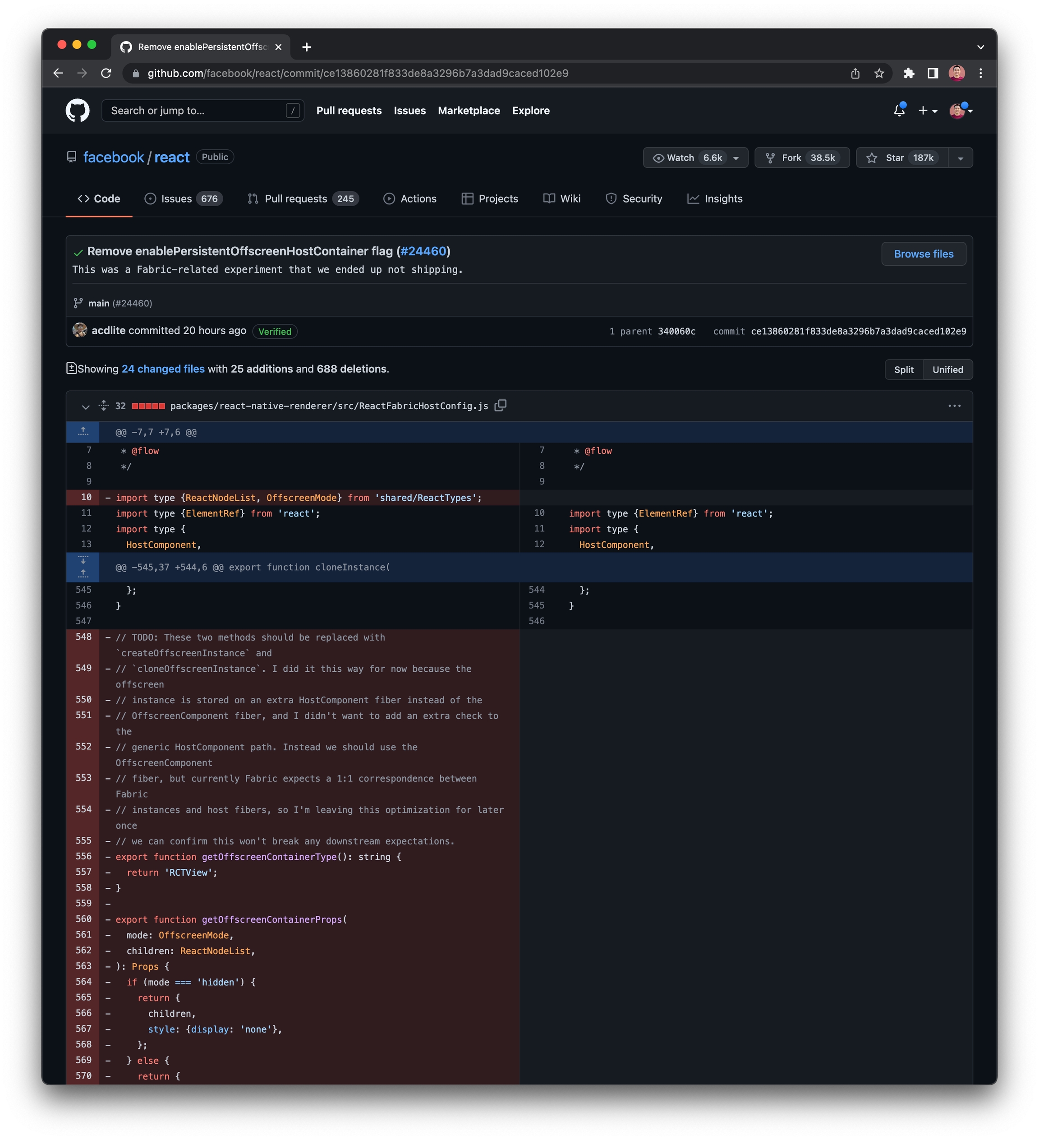Open Explore in top navigation

point(531,111)
